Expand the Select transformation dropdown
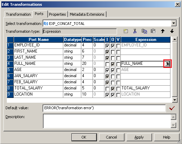The width and height of the screenshot is (182, 144). tap(173, 23)
